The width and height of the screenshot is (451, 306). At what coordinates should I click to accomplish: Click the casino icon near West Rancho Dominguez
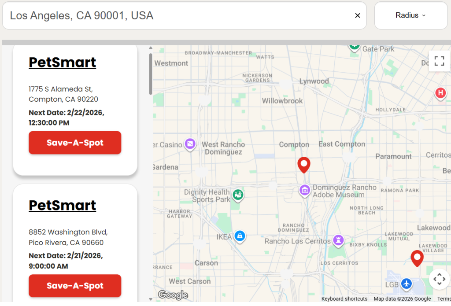pyautogui.click(x=190, y=144)
